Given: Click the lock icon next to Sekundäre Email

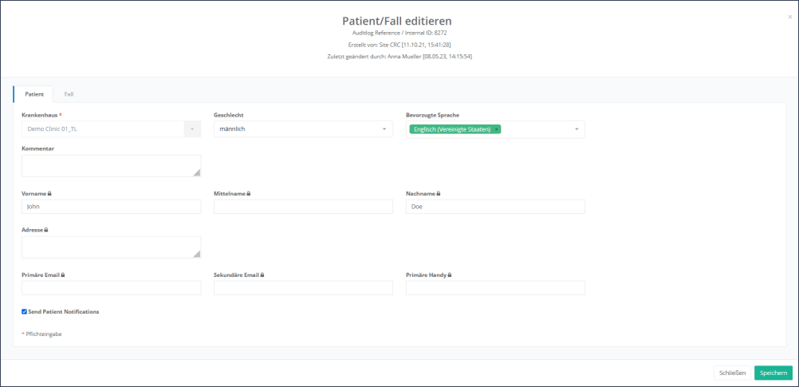Looking at the screenshot, I should (262, 274).
